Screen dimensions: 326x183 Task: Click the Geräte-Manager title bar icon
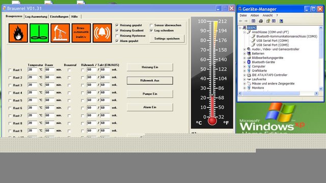(x=240, y=9)
